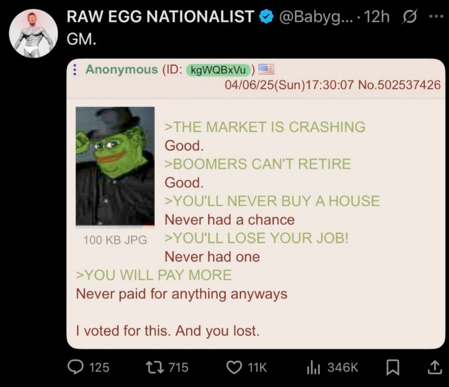Screen dimensions: 449x387
Task: Click the US flag icon
Action: [x=267, y=69]
